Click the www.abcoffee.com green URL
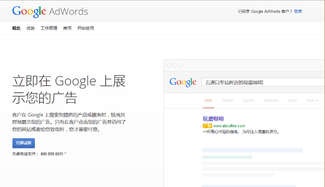 click(x=229, y=126)
